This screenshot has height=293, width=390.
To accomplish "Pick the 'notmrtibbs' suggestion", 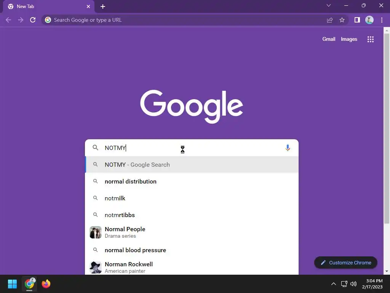I will click(192, 215).
